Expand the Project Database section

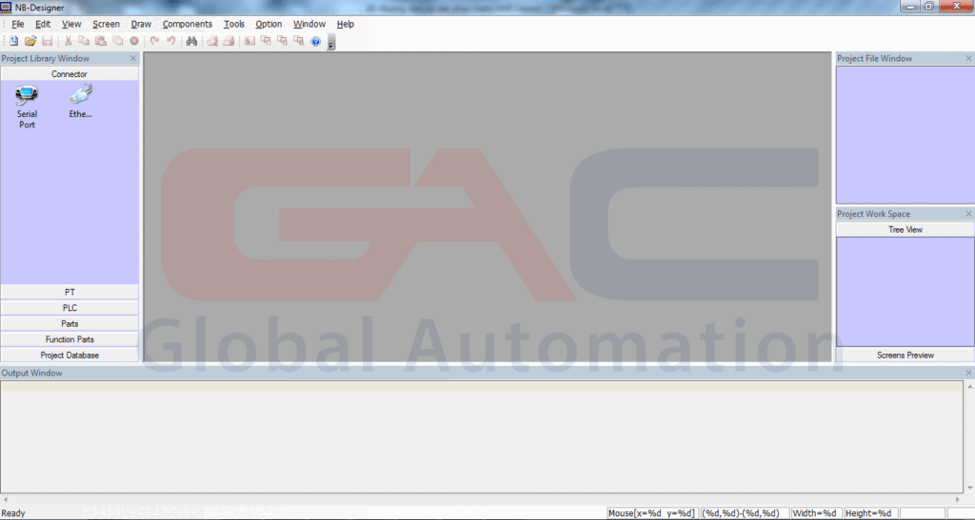tap(70, 355)
